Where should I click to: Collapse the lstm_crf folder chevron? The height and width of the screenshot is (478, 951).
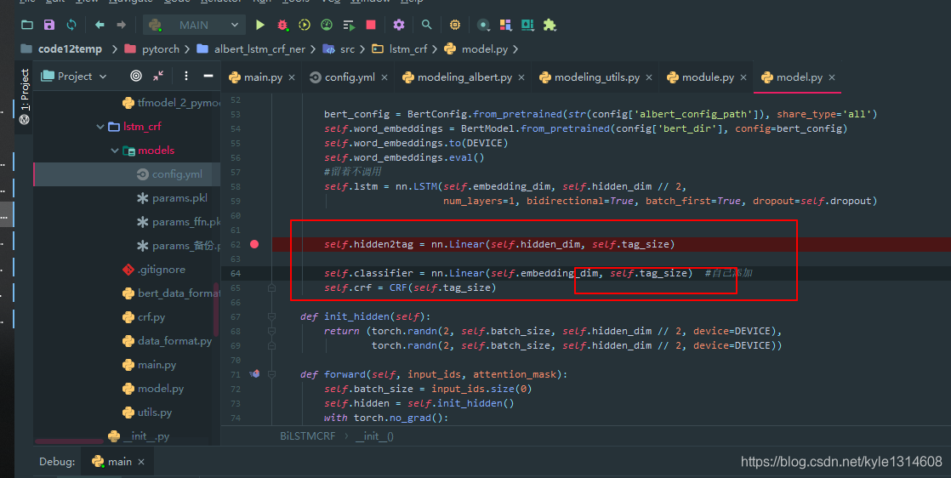[100, 126]
